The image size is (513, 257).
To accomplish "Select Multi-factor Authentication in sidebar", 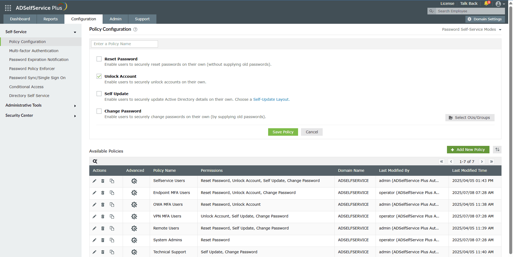I will coord(34,51).
